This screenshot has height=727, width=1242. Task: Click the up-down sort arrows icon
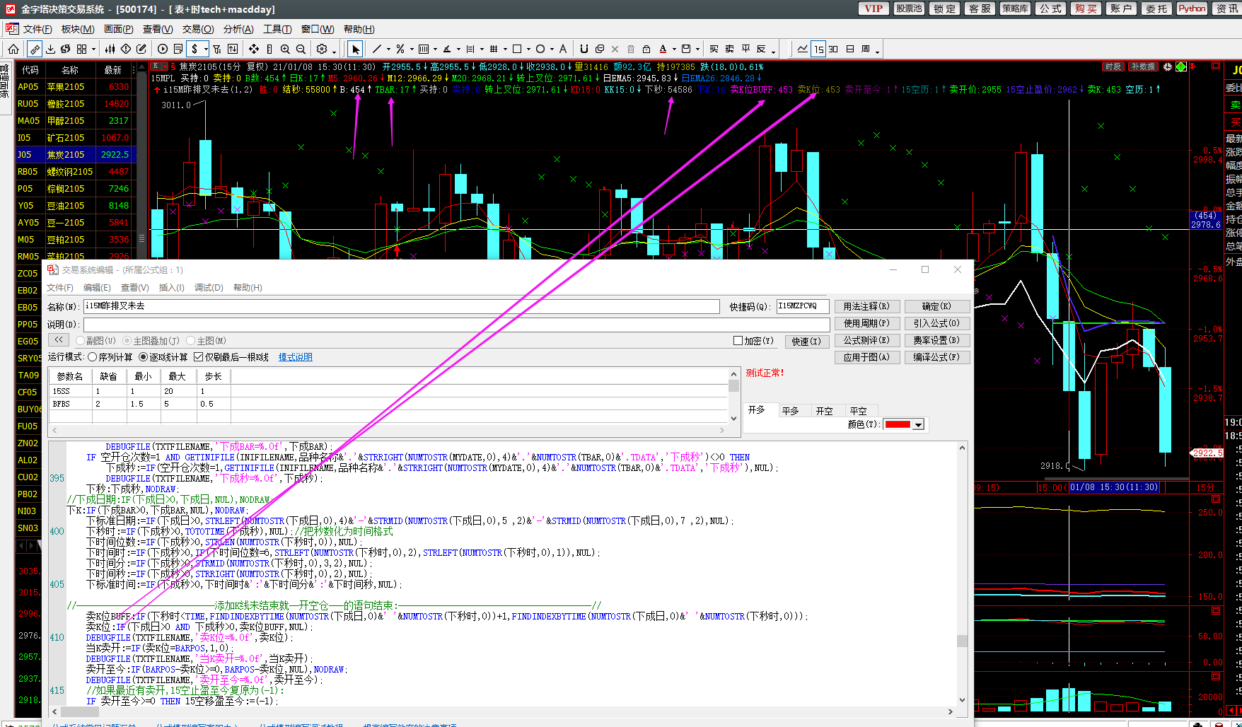click(x=233, y=49)
